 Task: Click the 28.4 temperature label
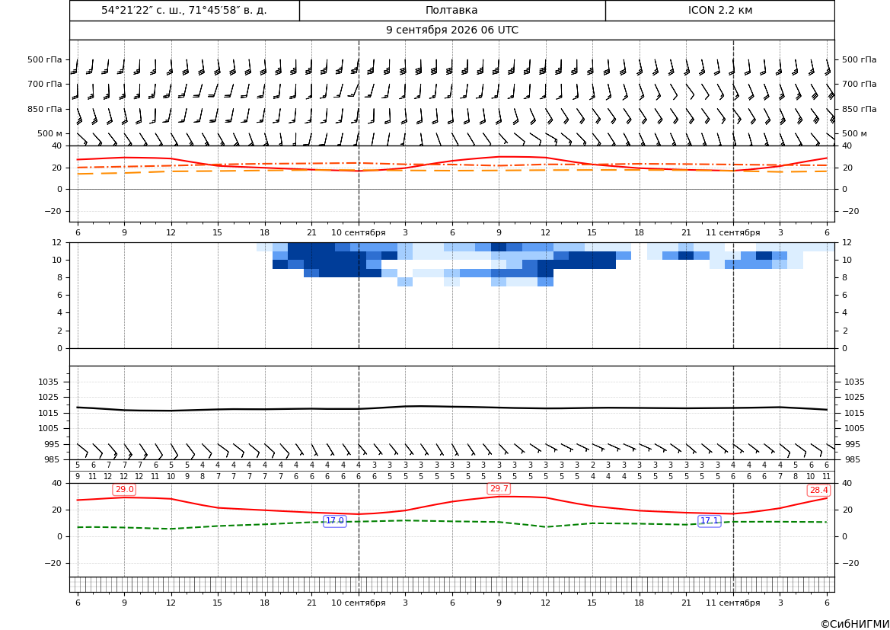click(x=818, y=491)
